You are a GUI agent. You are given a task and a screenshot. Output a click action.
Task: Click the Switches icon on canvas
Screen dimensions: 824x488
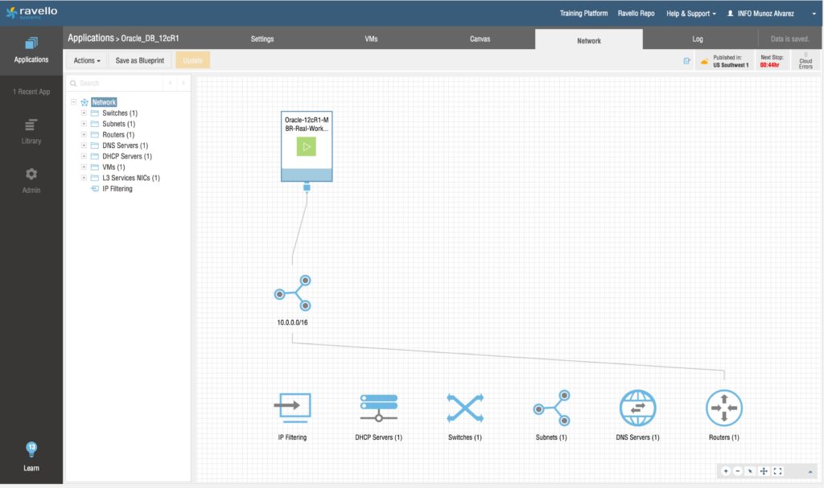point(465,408)
